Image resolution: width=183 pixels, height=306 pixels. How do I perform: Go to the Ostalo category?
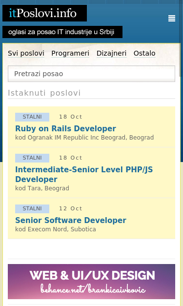click(x=144, y=53)
